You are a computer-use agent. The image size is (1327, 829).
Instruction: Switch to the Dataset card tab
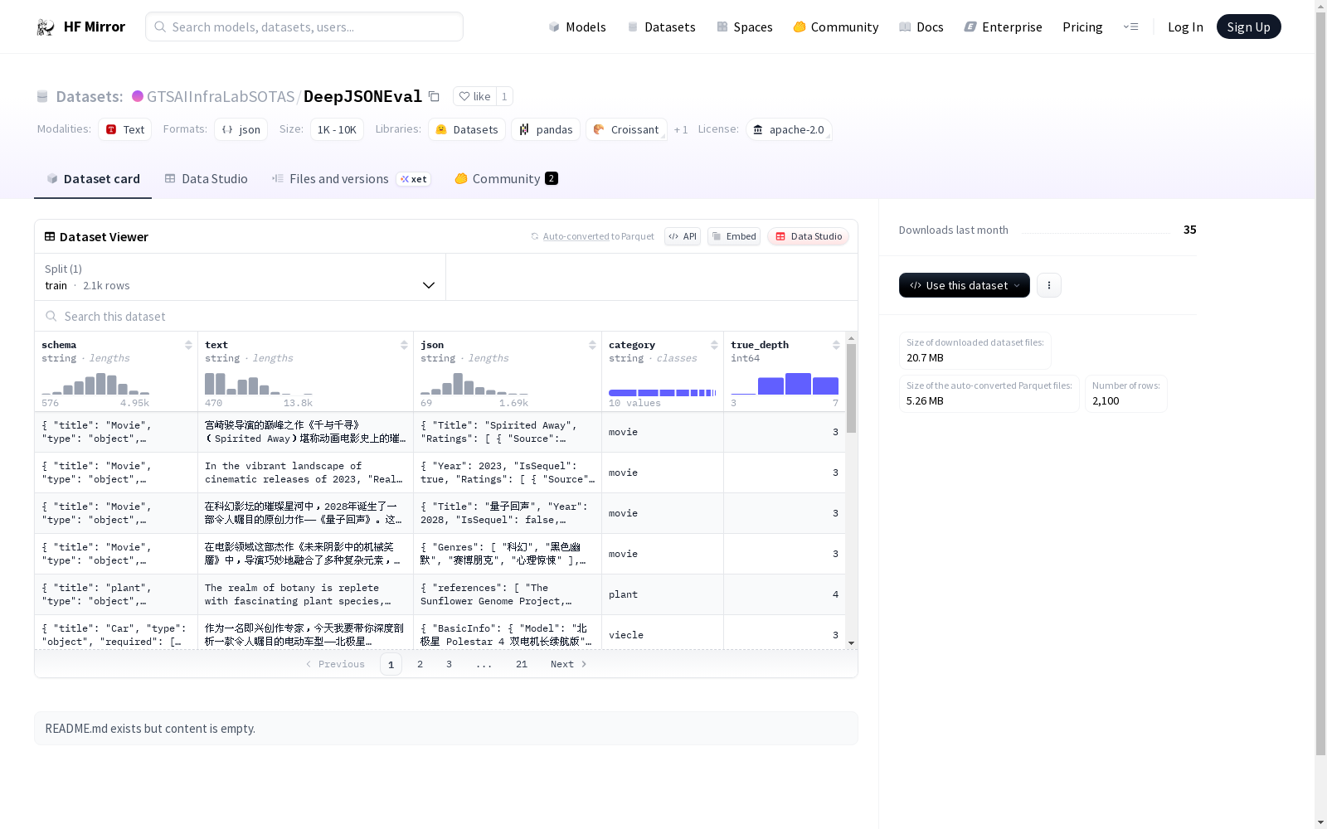93,179
